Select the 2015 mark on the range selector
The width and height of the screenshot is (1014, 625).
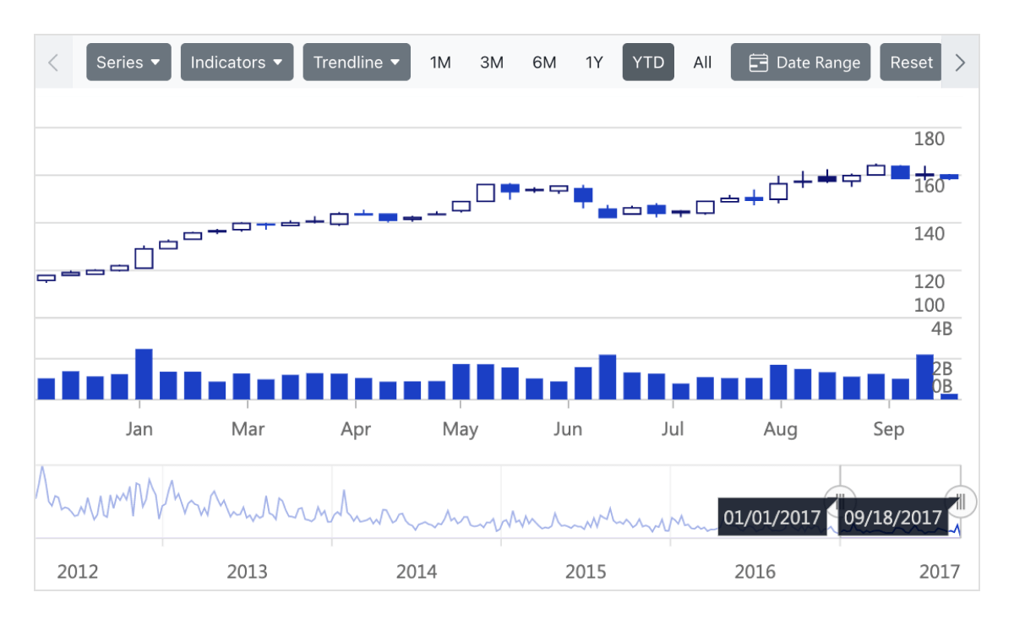586,572
